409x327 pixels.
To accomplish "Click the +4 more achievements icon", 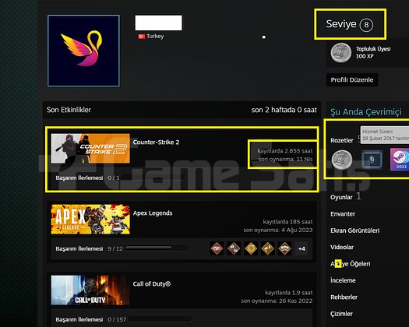I will tap(301, 248).
